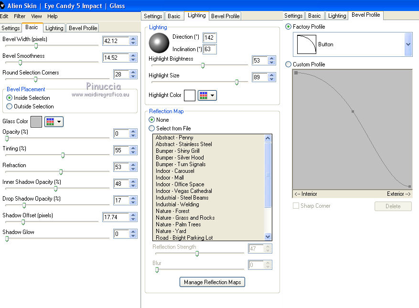Click the middle point on custom profile curve
Screen dimensions: 419x308
353,111
